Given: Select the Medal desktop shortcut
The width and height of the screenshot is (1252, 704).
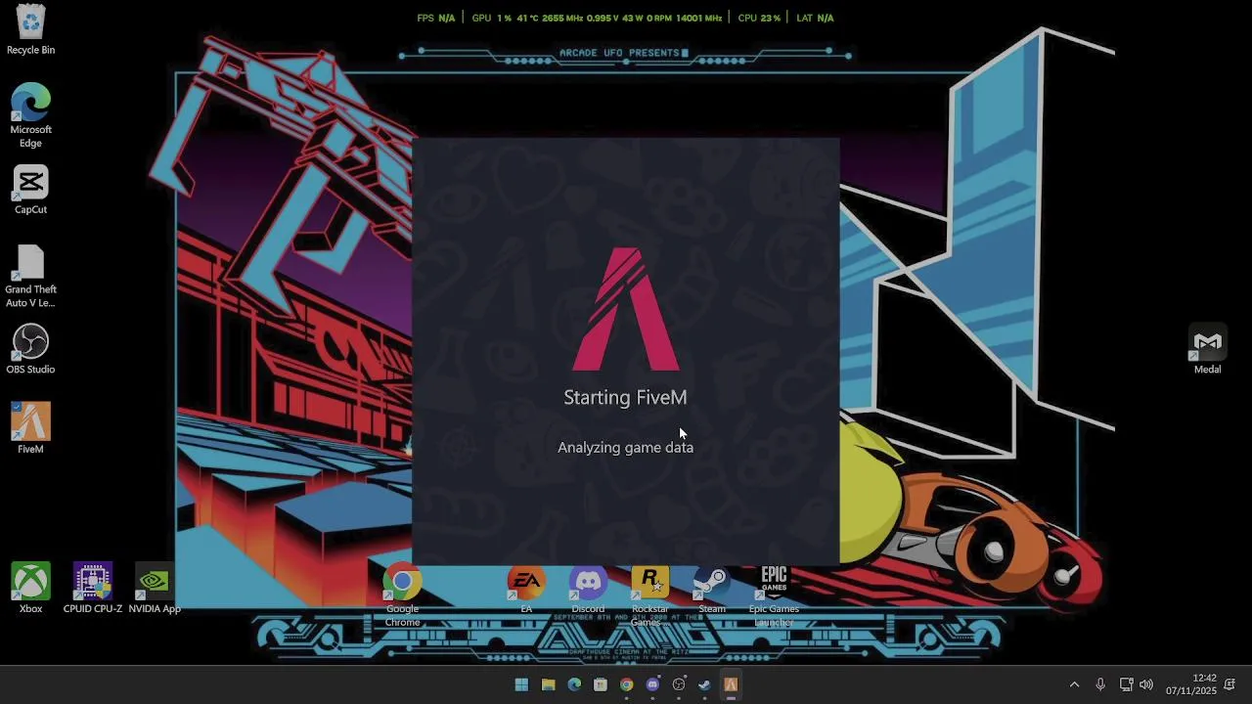Looking at the screenshot, I should pyautogui.click(x=1207, y=349).
